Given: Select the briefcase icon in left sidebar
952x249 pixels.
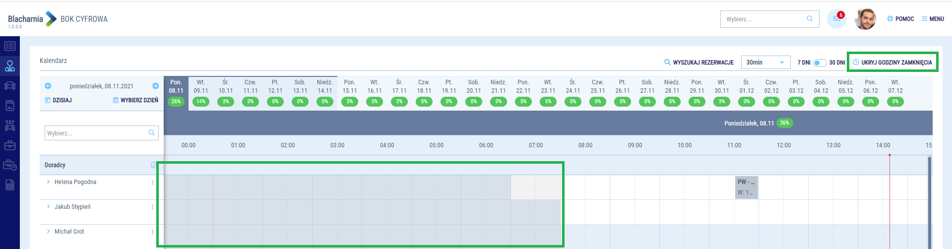Looking at the screenshot, I should [10, 145].
